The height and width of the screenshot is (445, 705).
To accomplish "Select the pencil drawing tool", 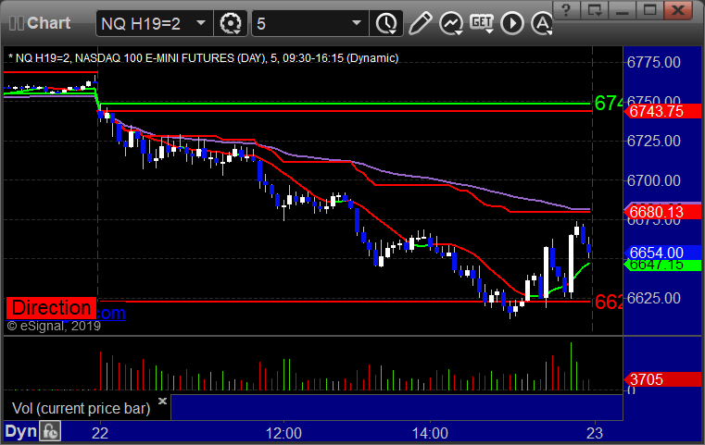I will point(420,23).
